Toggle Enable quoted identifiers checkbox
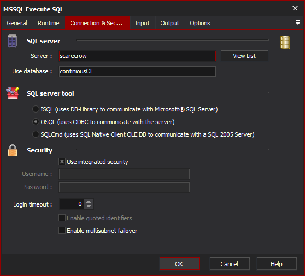The image size is (305, 276). pyautogui.click(x=62, y=218)
